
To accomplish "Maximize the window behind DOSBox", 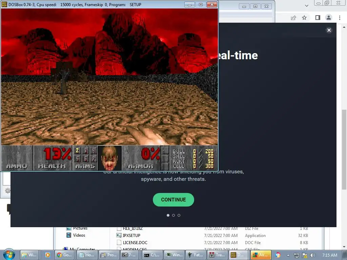I will pos(255,6).
